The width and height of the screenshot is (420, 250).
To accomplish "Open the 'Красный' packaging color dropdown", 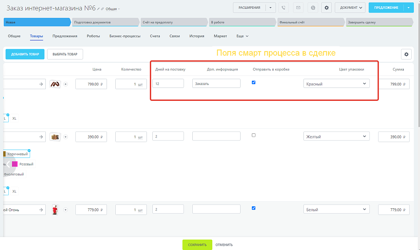I will point(336,84).
